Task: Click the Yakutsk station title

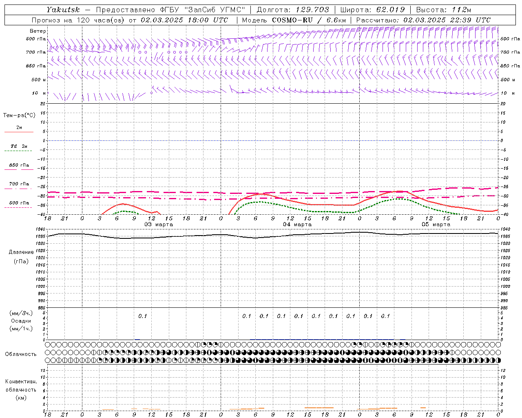Action: click(x=63, y=10)
